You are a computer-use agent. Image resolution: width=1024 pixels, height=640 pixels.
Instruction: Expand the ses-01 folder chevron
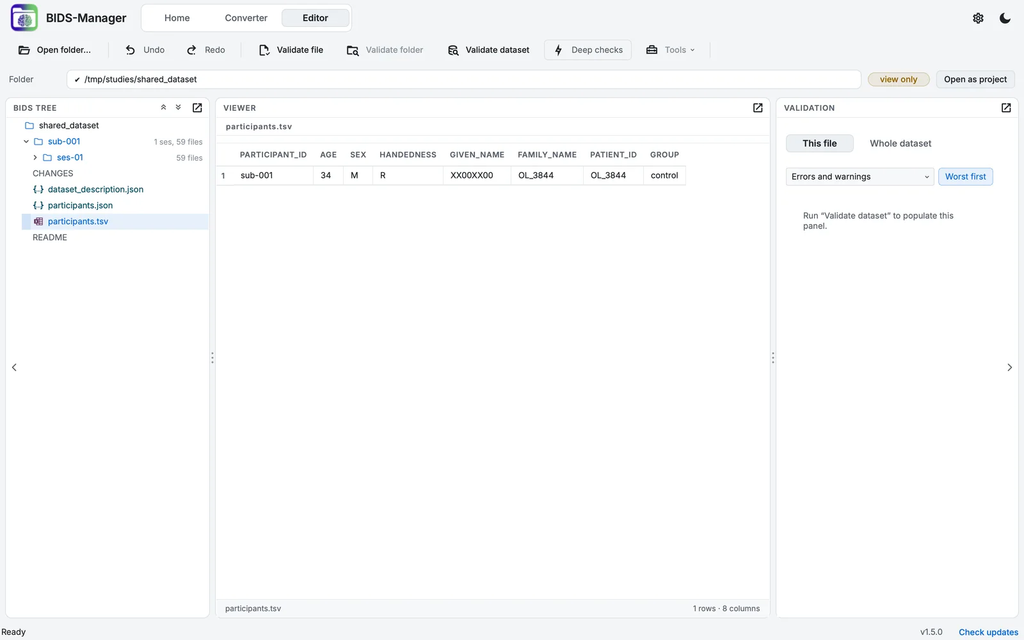click(35, 157)
